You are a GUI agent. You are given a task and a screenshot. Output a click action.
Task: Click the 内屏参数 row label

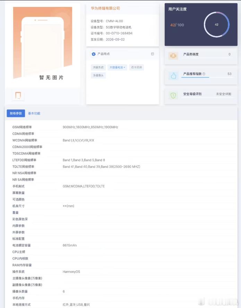pos(18,226)
